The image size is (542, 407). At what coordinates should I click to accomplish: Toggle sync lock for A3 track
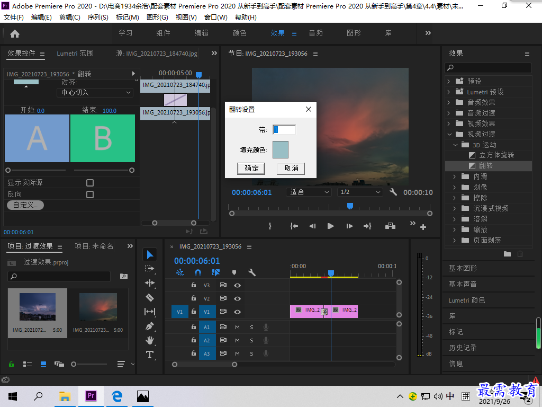pyautogui.click(x=223, y=353)
